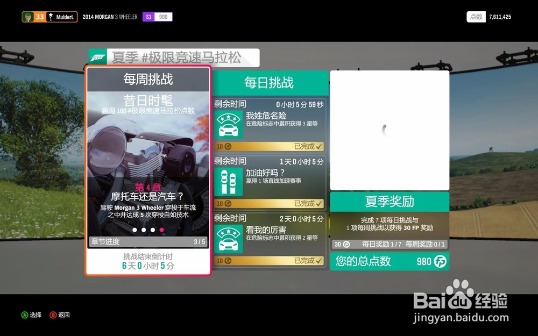Viewport: 538px width, 336px height.
Task: Select the 加油好吗？ daily challenge
Action: [x=270, y=182]
